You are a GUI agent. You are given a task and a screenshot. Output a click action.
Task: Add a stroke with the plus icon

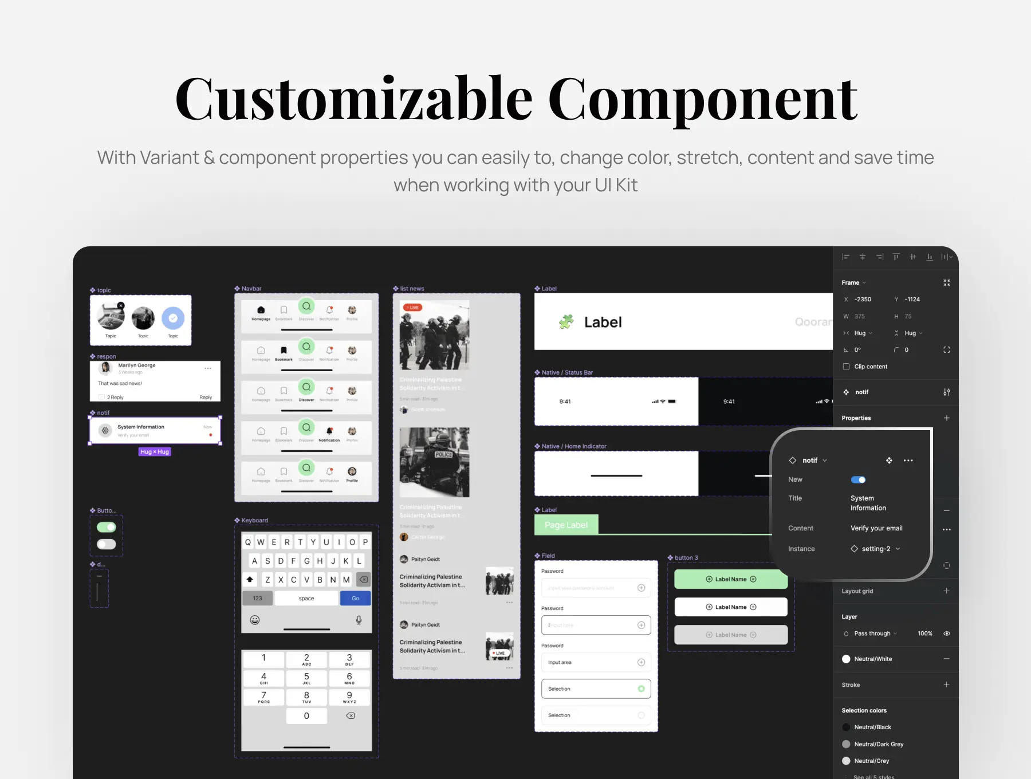946,685
